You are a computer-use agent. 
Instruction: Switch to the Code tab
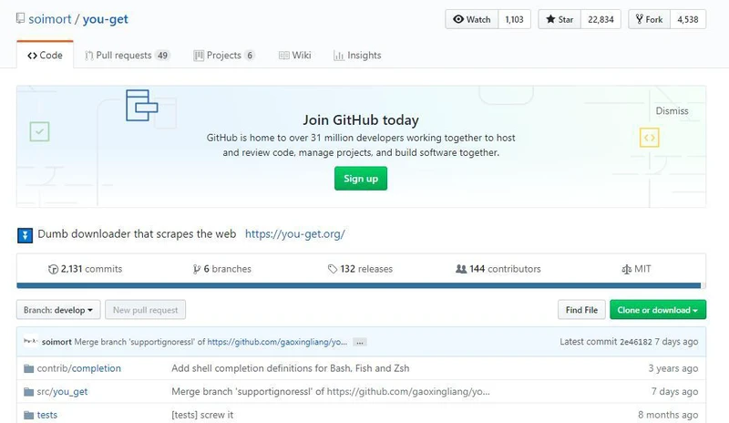[x=45, y=55]
